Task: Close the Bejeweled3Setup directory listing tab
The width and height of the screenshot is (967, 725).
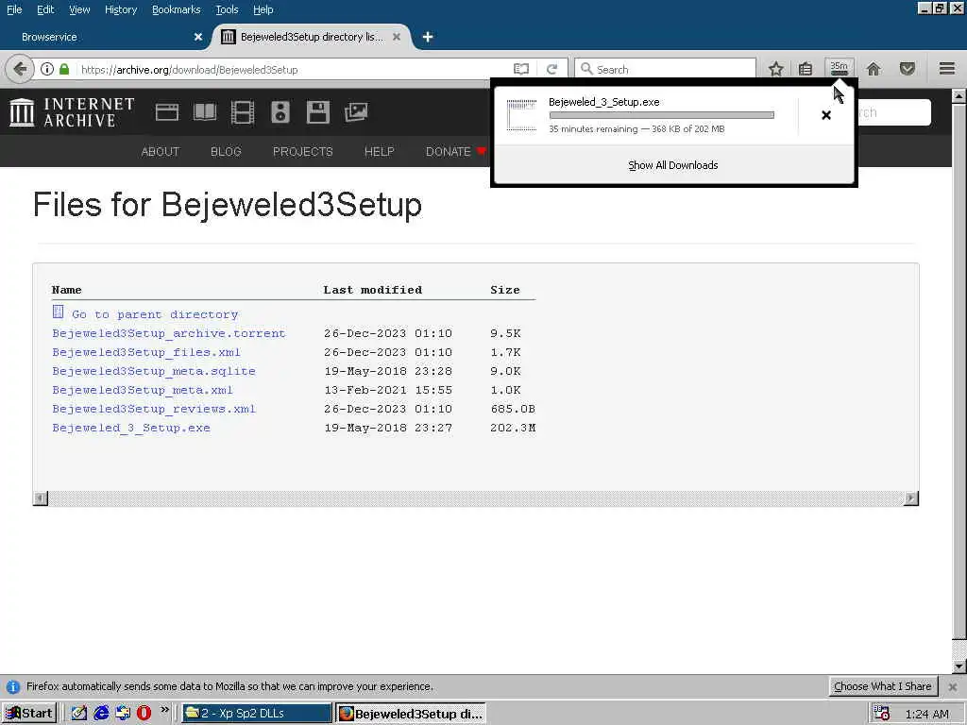Action: 397,37
